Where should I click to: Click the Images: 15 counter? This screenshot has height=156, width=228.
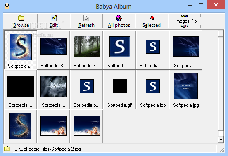186,21
